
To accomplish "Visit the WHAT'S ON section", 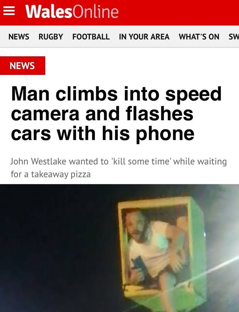I will [x=199, y=37].
